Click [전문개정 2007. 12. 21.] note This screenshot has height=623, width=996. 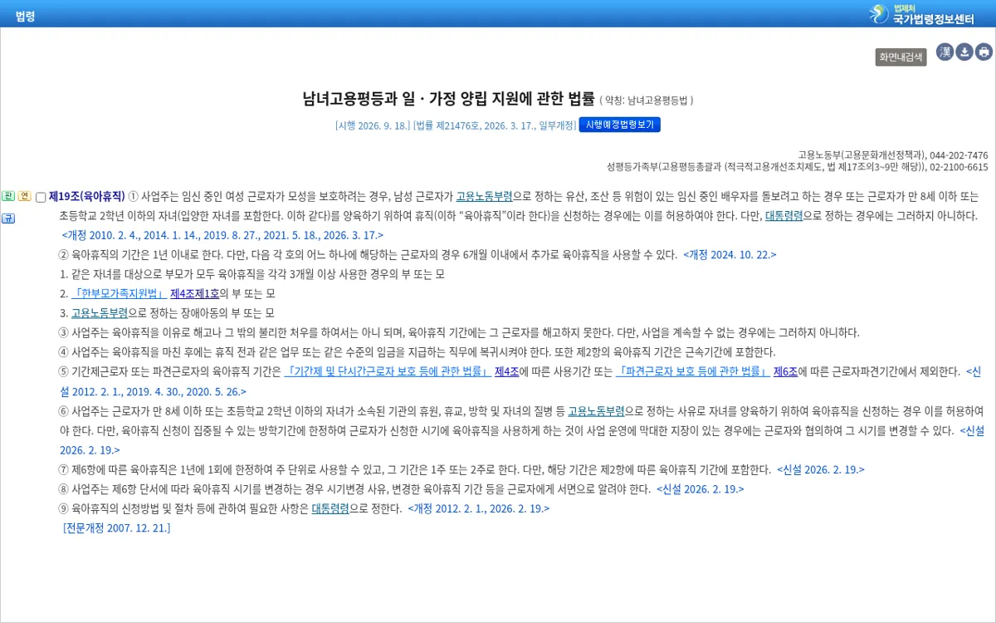116,527
